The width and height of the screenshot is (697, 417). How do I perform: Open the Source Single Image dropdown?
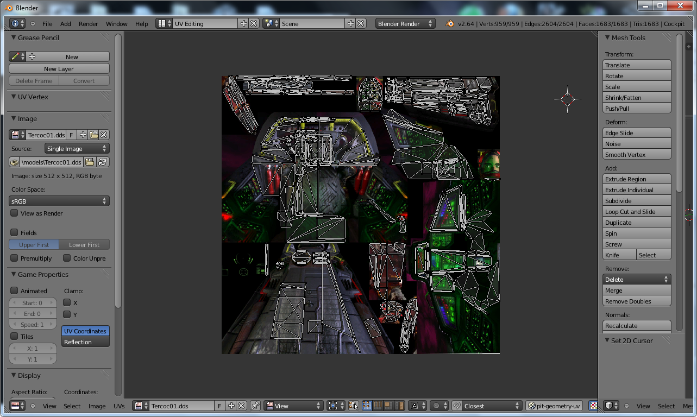[77, 148]
